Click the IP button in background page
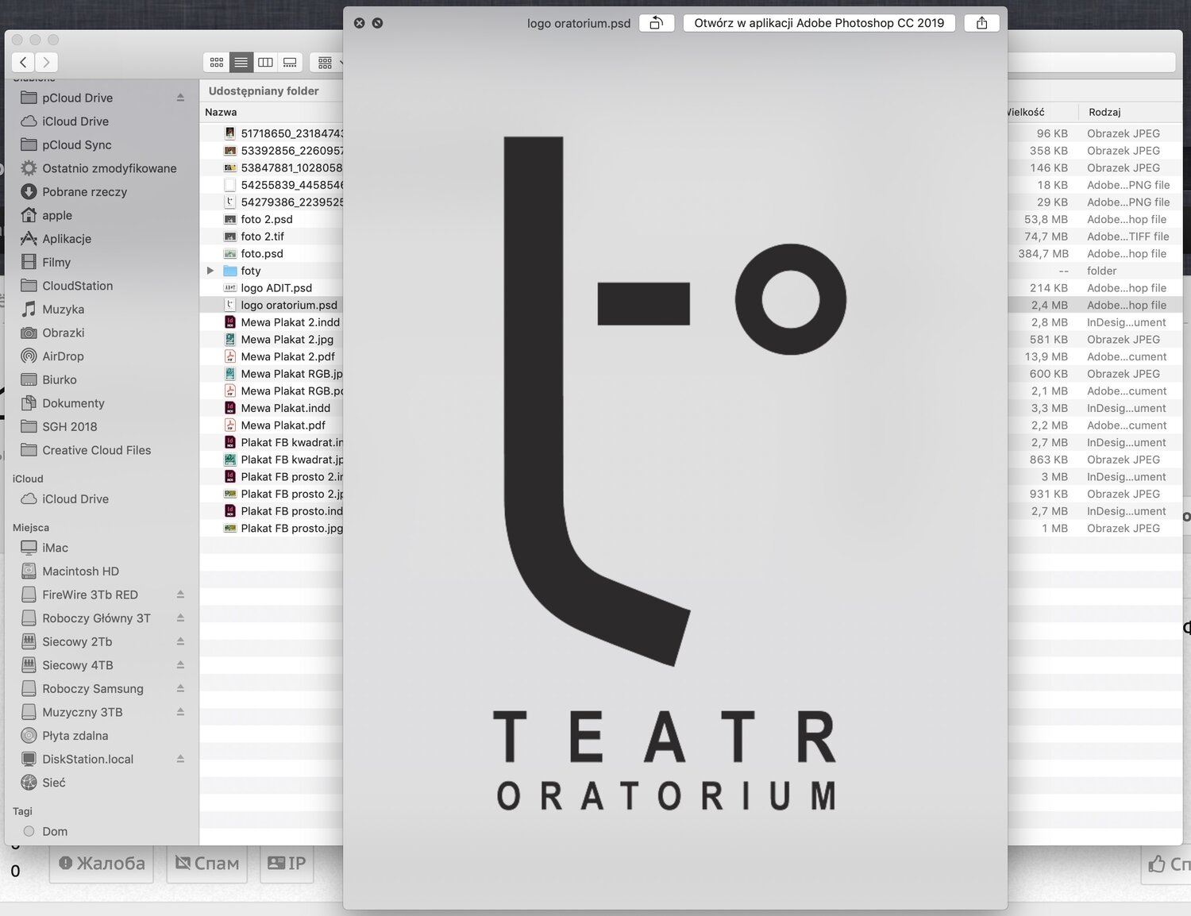Image resolution: width=1191 pixels, height=916 pixels. [287, 864]
